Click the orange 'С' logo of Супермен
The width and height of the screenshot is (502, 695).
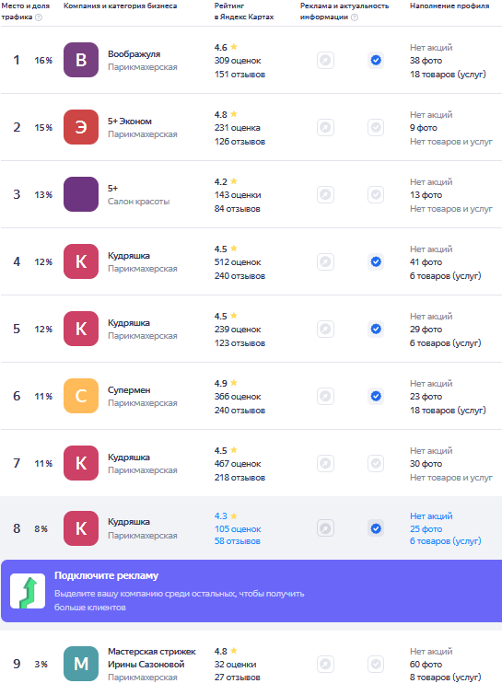pyautogui.click(x=81, y=396)
